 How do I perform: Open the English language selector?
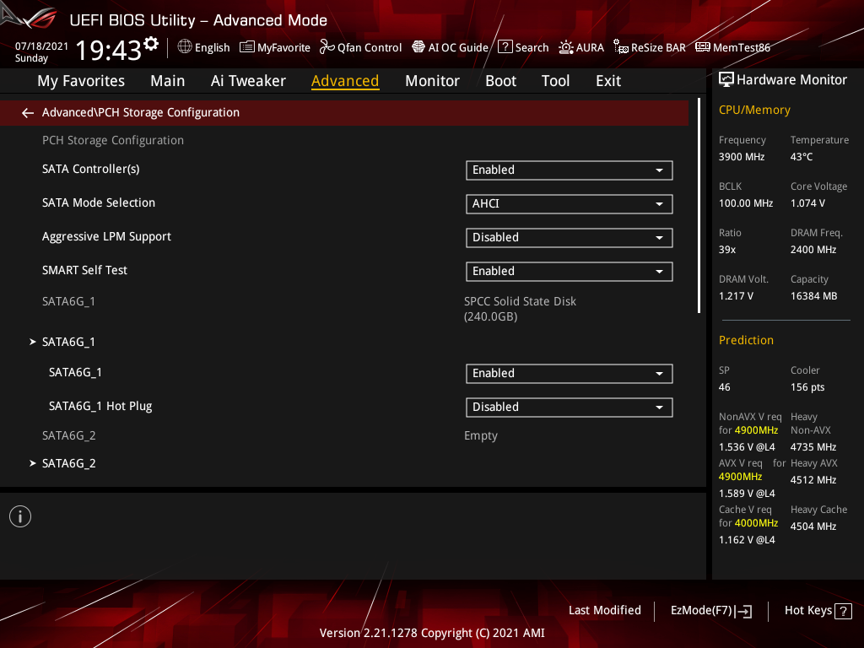[x=203, y=47]
